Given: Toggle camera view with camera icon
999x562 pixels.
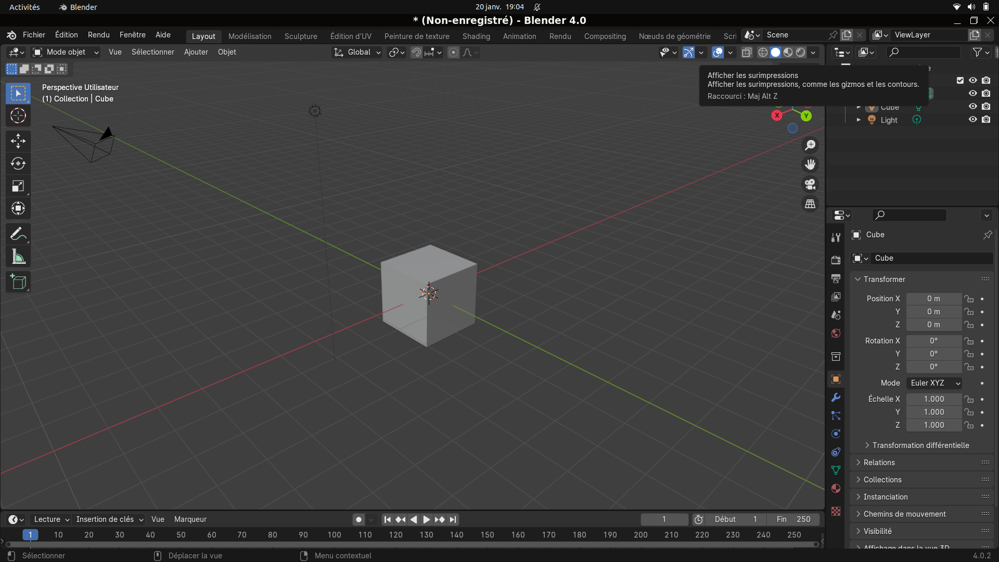Looking at the screenshot, I should coord(810,184).
